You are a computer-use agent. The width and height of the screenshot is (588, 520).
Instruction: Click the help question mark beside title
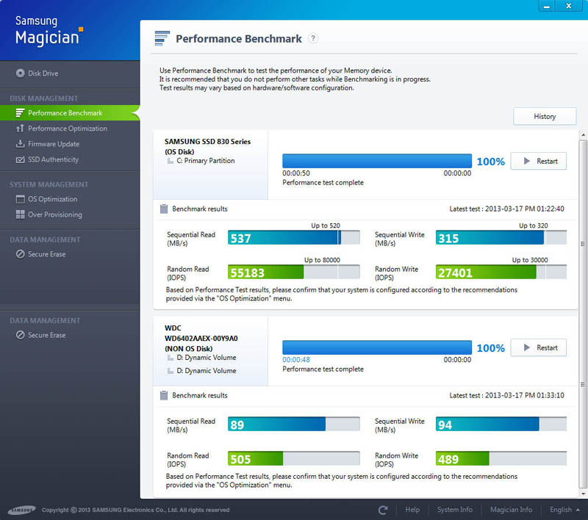(313, 38)
